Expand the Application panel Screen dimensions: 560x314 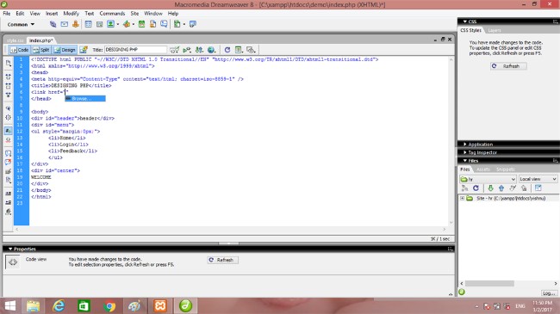click(480, 145)
